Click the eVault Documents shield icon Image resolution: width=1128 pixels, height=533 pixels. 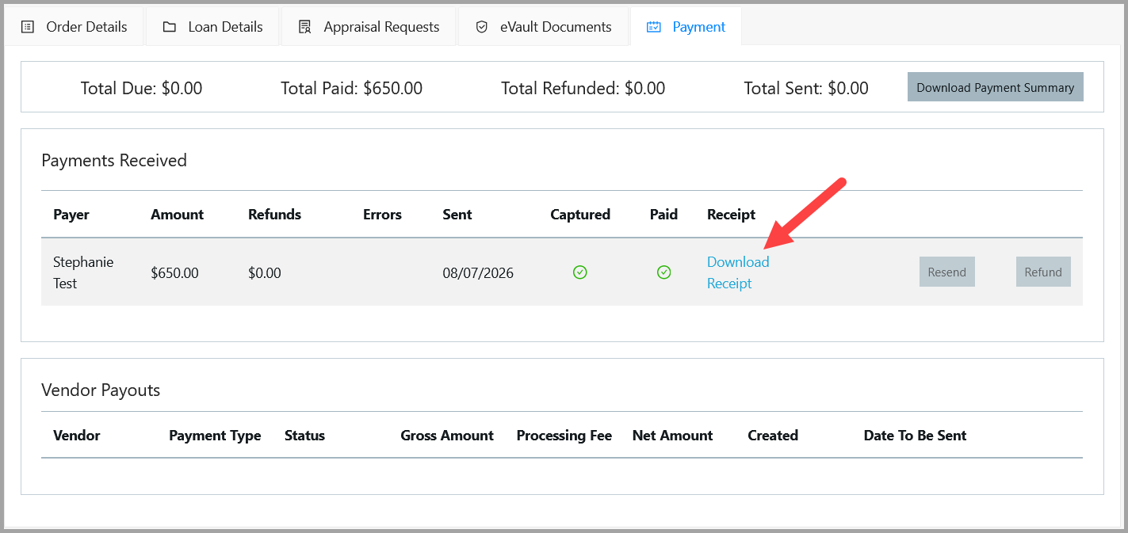[481, 27]
